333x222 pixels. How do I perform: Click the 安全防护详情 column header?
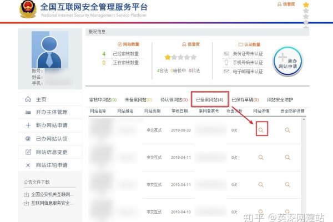click(x=292, y=111)
